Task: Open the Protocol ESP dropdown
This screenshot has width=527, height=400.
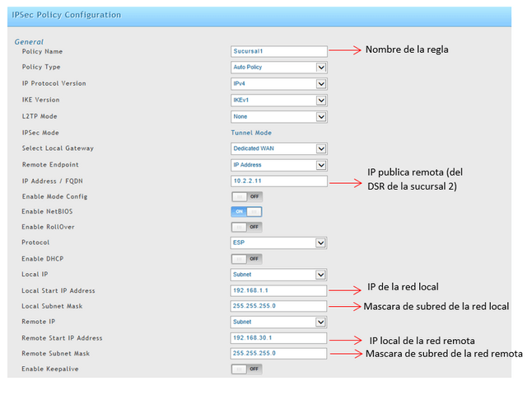Action: click(278, 242)
